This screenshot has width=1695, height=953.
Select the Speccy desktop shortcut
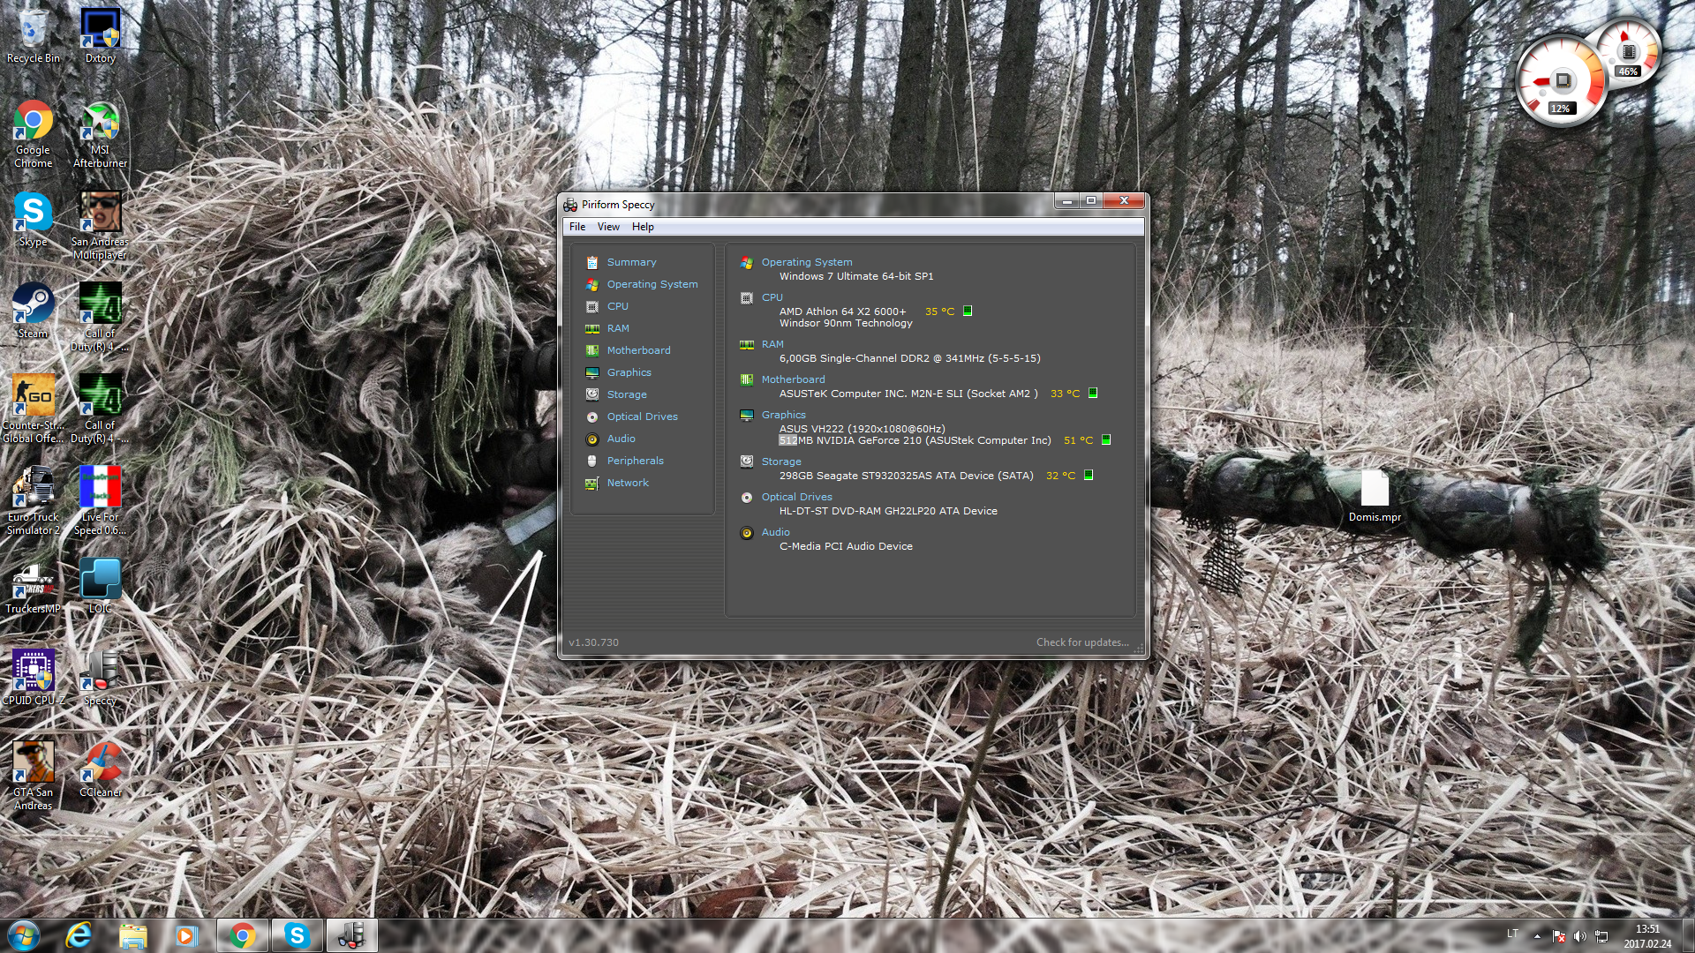coord(100,679)
